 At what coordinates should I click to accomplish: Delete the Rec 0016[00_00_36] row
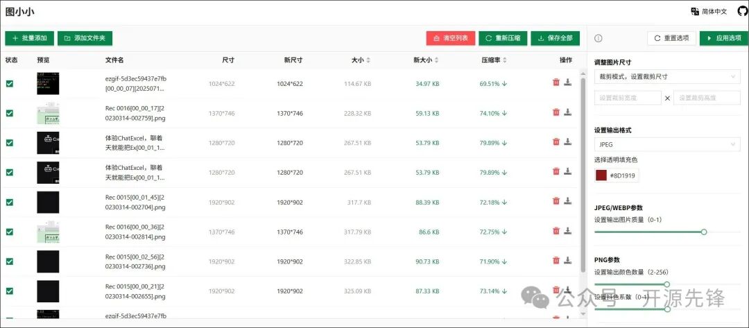point(556,231)
